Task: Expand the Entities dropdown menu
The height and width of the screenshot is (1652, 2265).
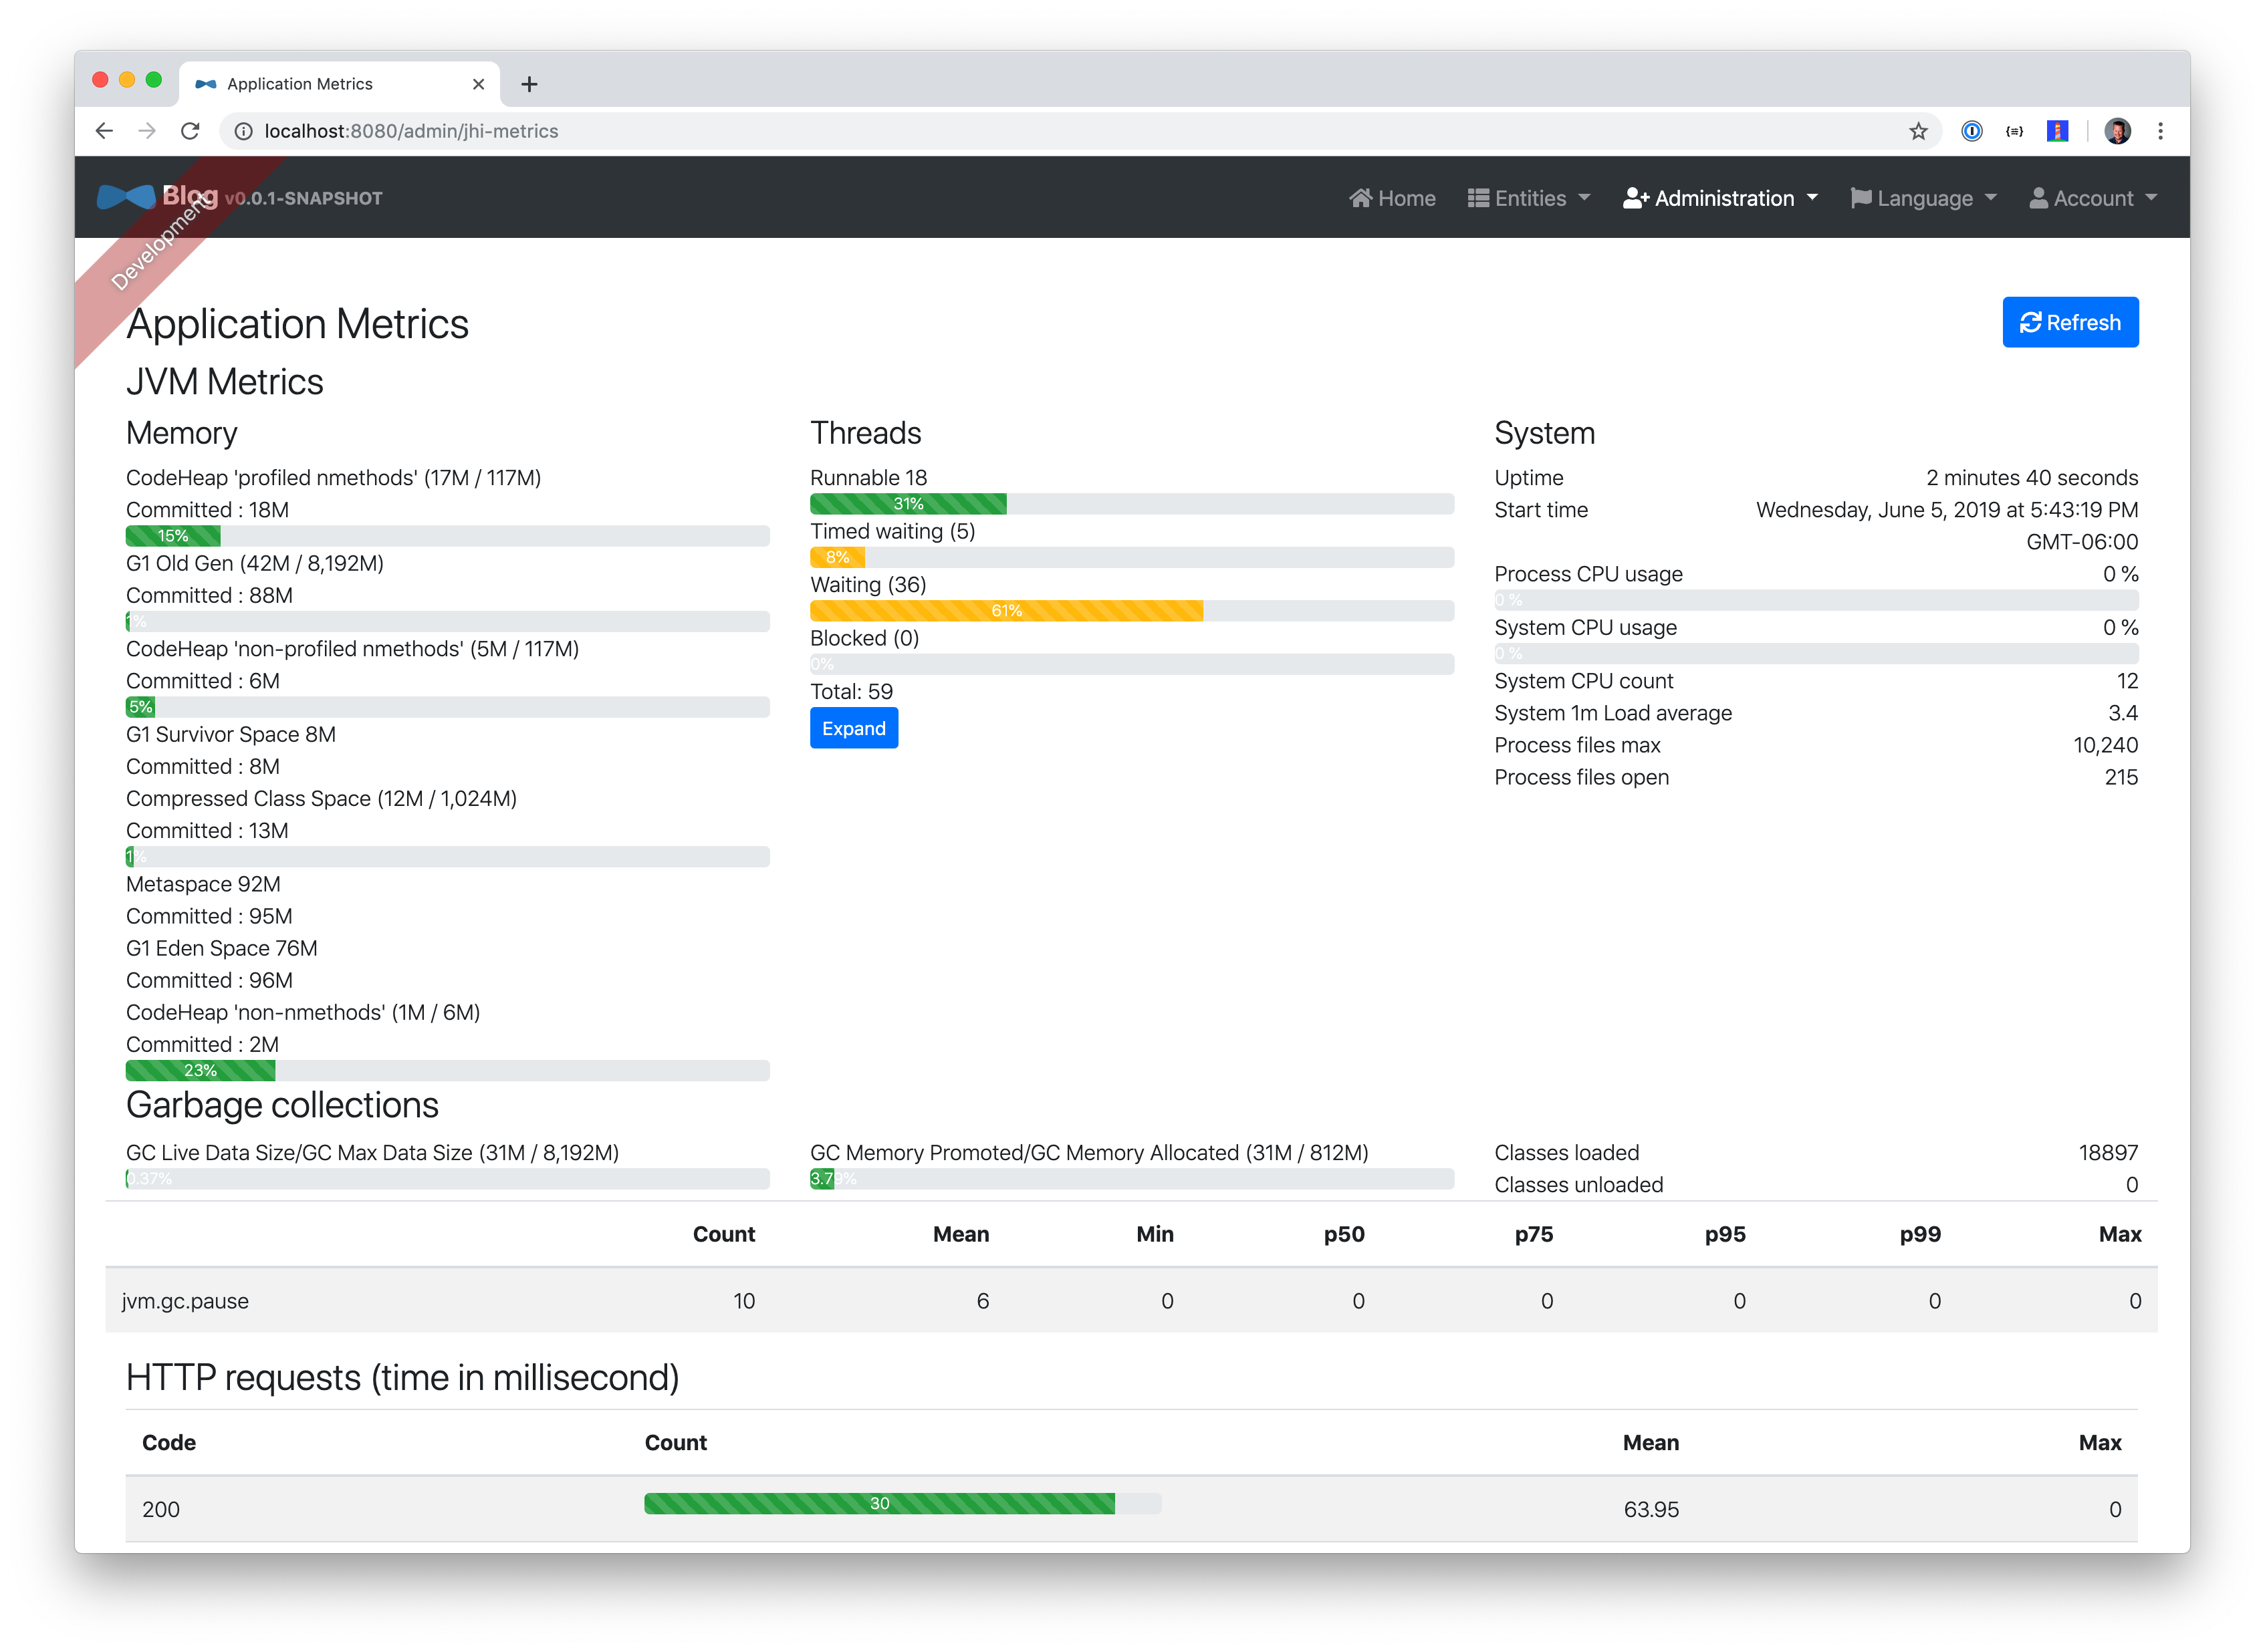Action: tap(1529, 198)
